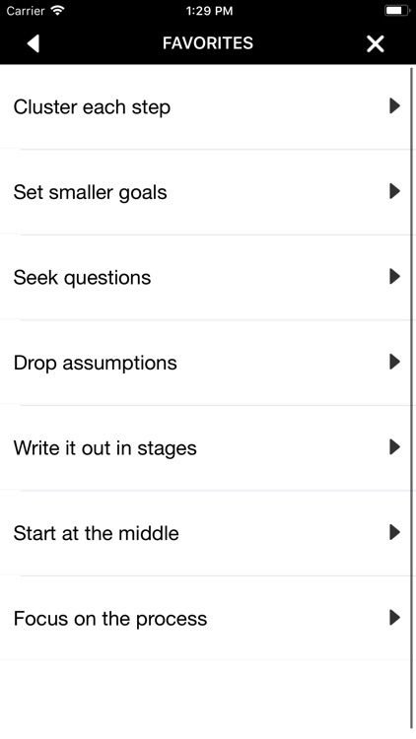Tap the back arrow in header

tap(33, 43)
